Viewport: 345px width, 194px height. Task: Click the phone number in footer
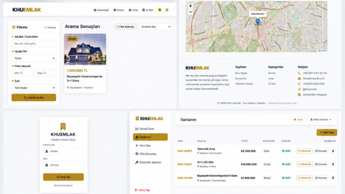(314, 73)
